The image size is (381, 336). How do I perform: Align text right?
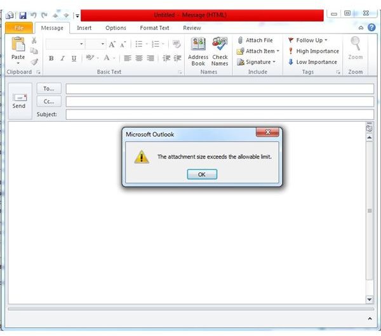150,58
